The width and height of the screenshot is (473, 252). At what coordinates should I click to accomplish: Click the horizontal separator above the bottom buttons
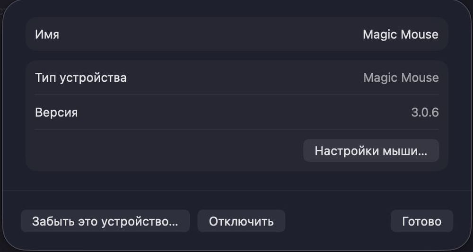236,191
